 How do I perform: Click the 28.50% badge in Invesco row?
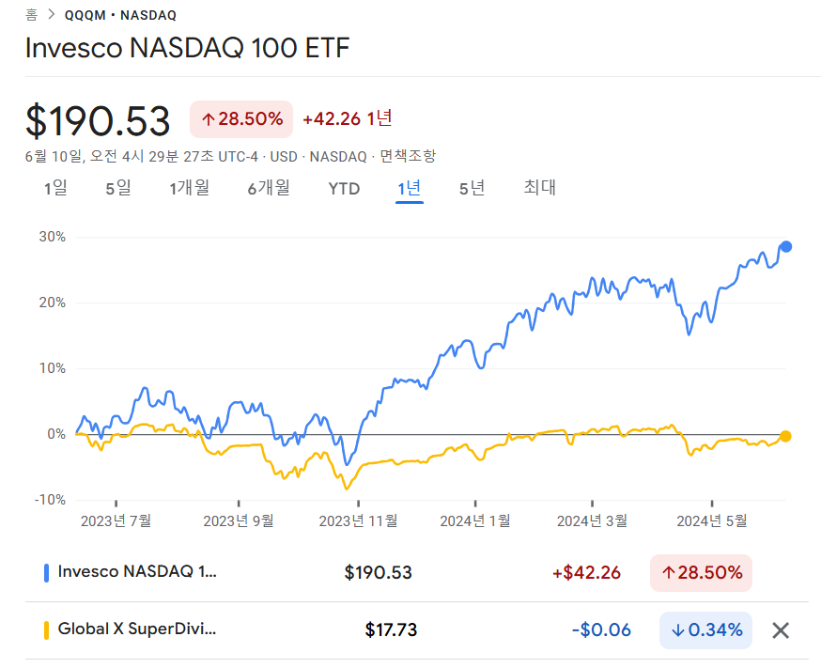point(701,572)
